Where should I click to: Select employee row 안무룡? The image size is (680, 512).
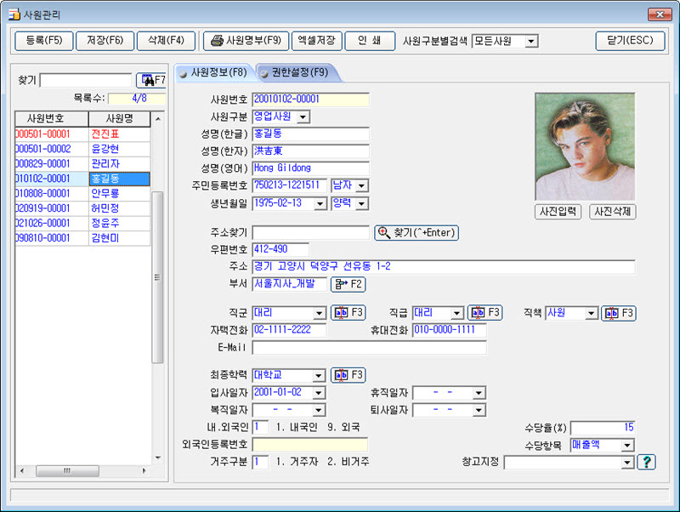[x=82, y=194]
